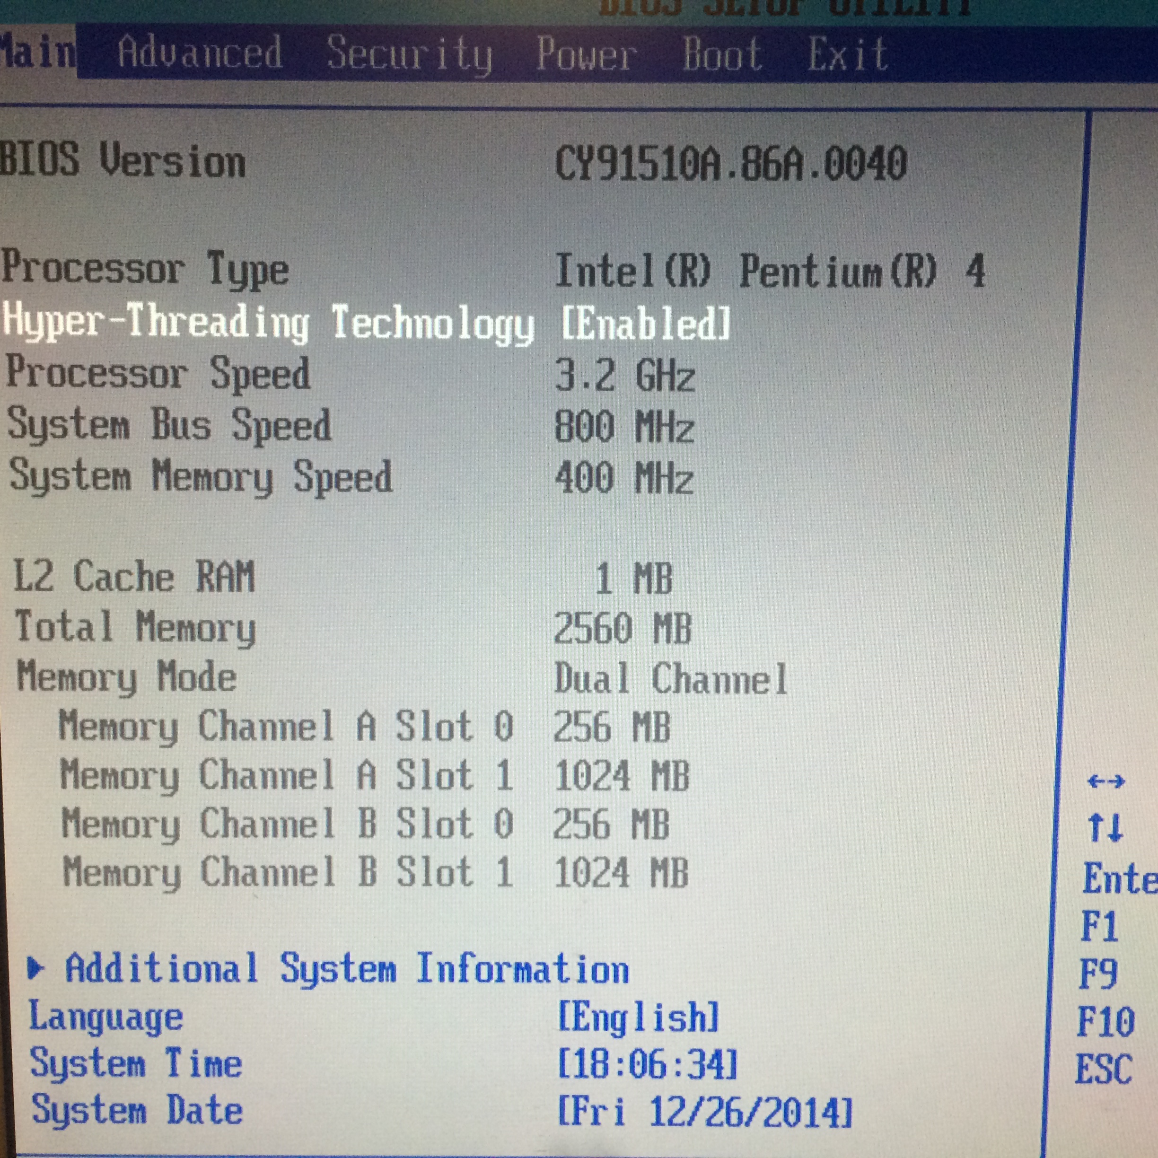The image size is (1158, 1158).
Task: Click the F1 key hint
Action: click(1100, 926)
